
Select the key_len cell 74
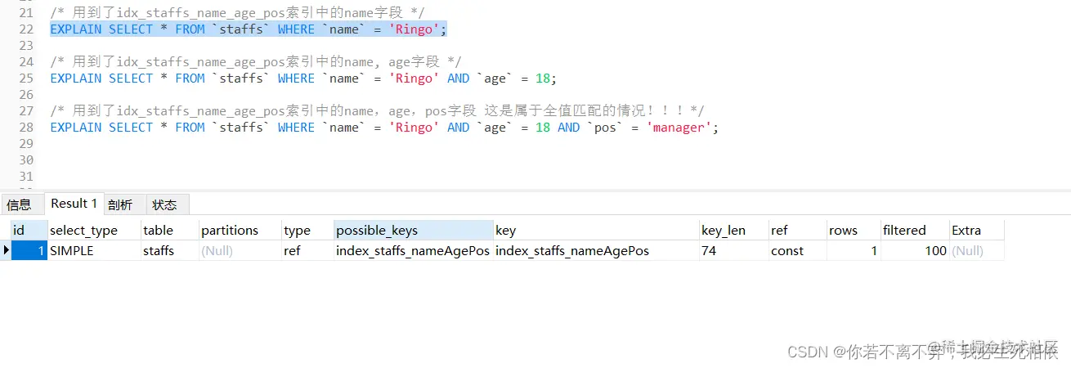click(733, 251)
